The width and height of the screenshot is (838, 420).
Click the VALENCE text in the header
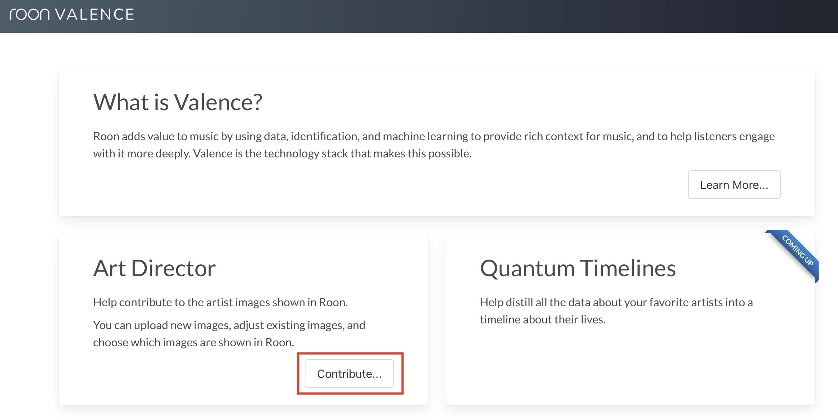(95, 15)
